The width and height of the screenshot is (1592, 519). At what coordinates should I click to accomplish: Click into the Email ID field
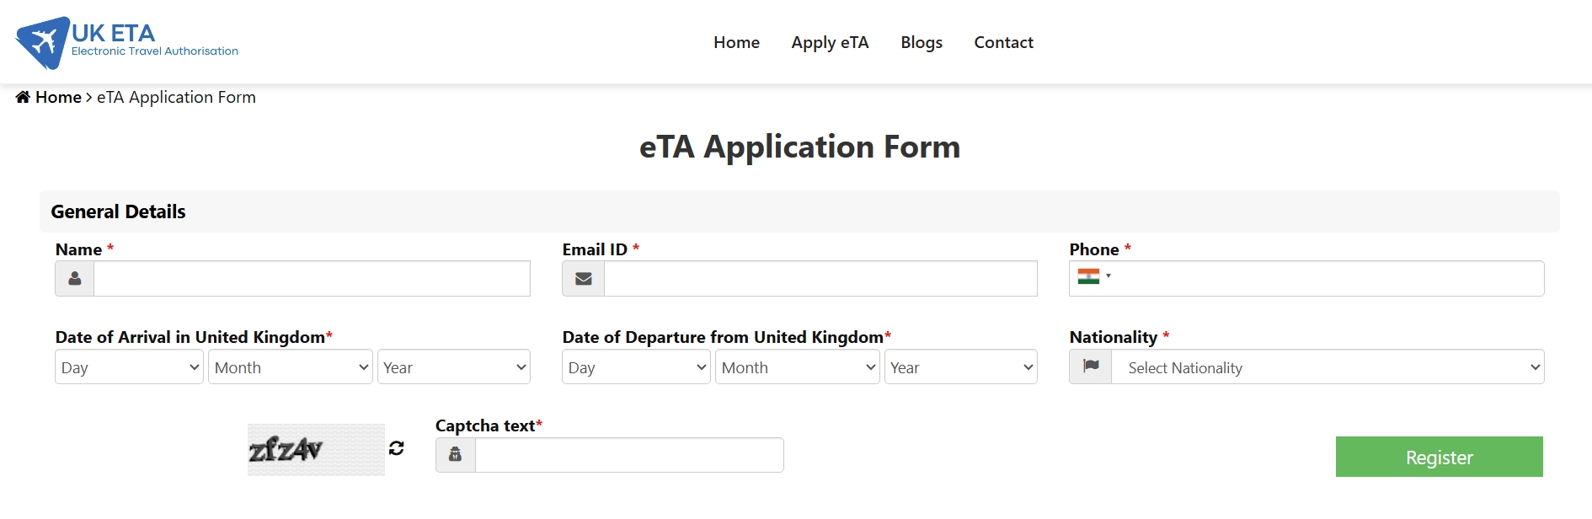coord(820,279)
